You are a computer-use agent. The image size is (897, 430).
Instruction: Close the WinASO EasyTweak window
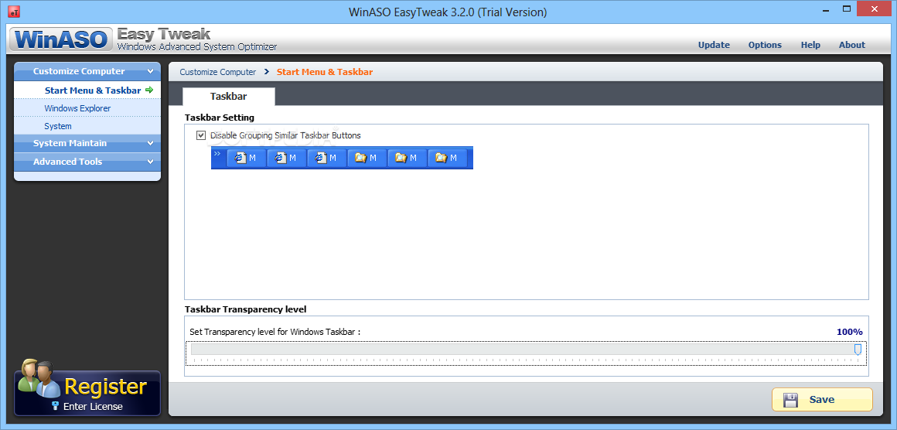tap(874, 8)
